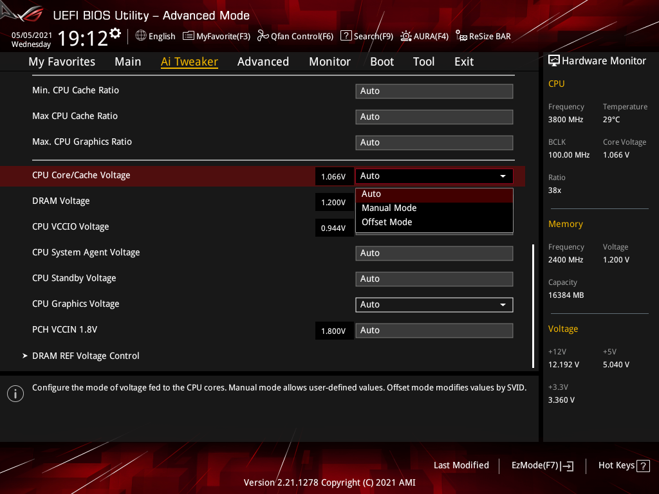Click the 38x ratio value
The width and height of the screenshot is (659, 494).
pyautogui.click(x=554, y=190)
